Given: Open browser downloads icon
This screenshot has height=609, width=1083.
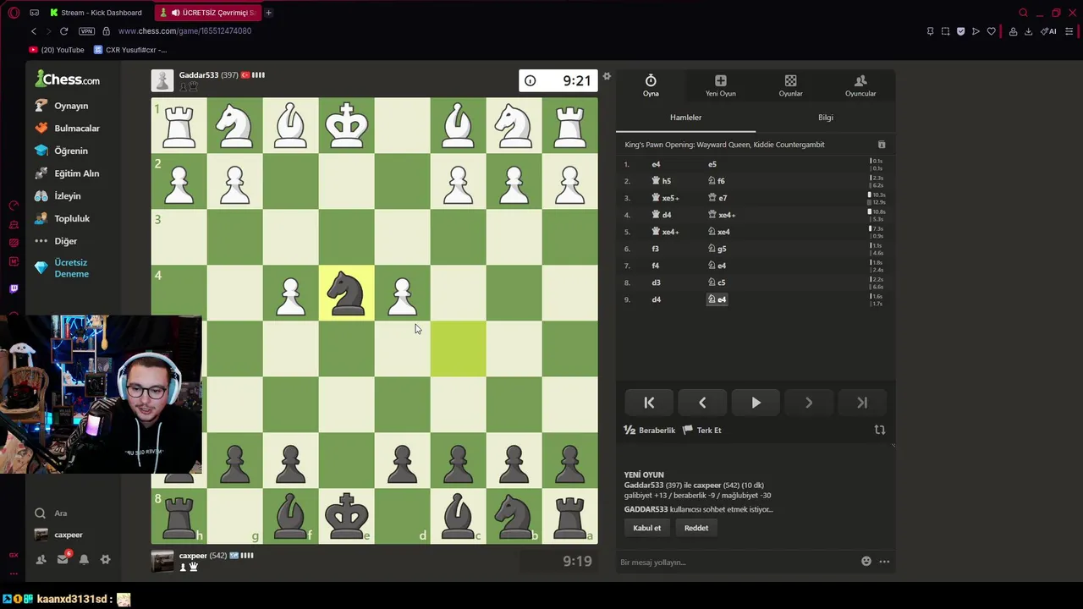Looking at the screenshot, I should (x=1029, y=31).
